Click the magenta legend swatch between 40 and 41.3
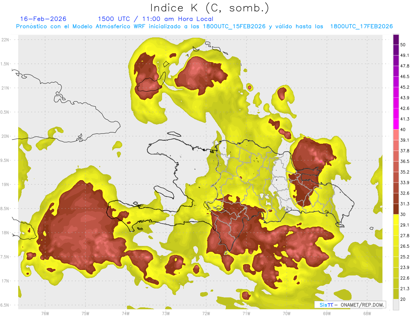The height and width of the screenshot is (318, 412). pyautogui.click(x=396, y=125)
